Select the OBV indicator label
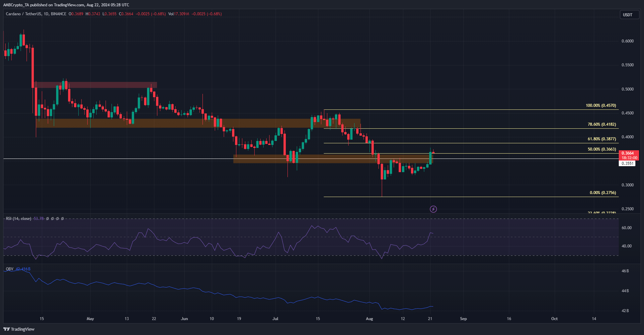644x335 pixels. click(x=10, y=269)
